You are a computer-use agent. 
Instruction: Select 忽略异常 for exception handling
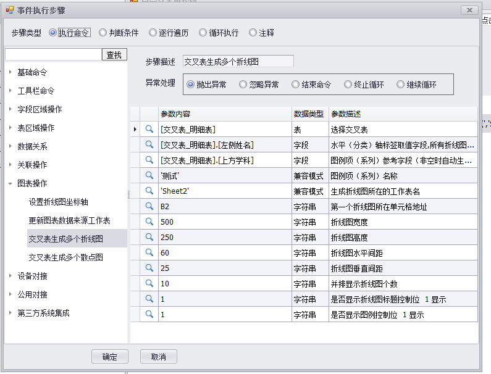(x=243, y=85)
